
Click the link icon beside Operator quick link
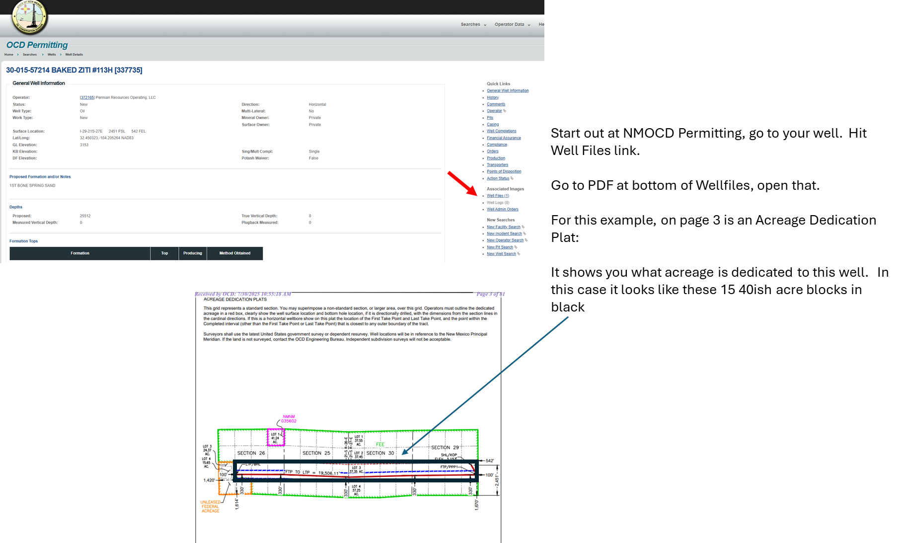pos(505,111)
